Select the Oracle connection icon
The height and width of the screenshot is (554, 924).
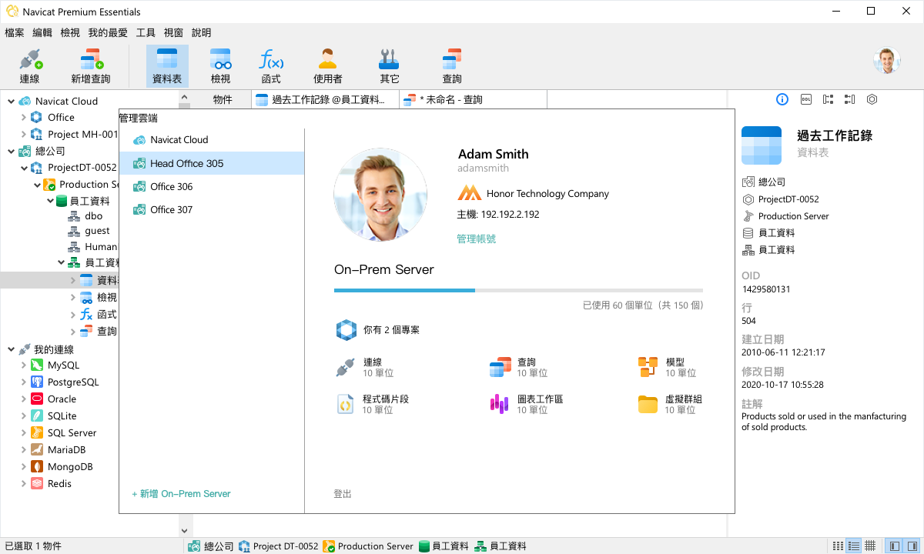pyautogui.click(x=36, y=399)
